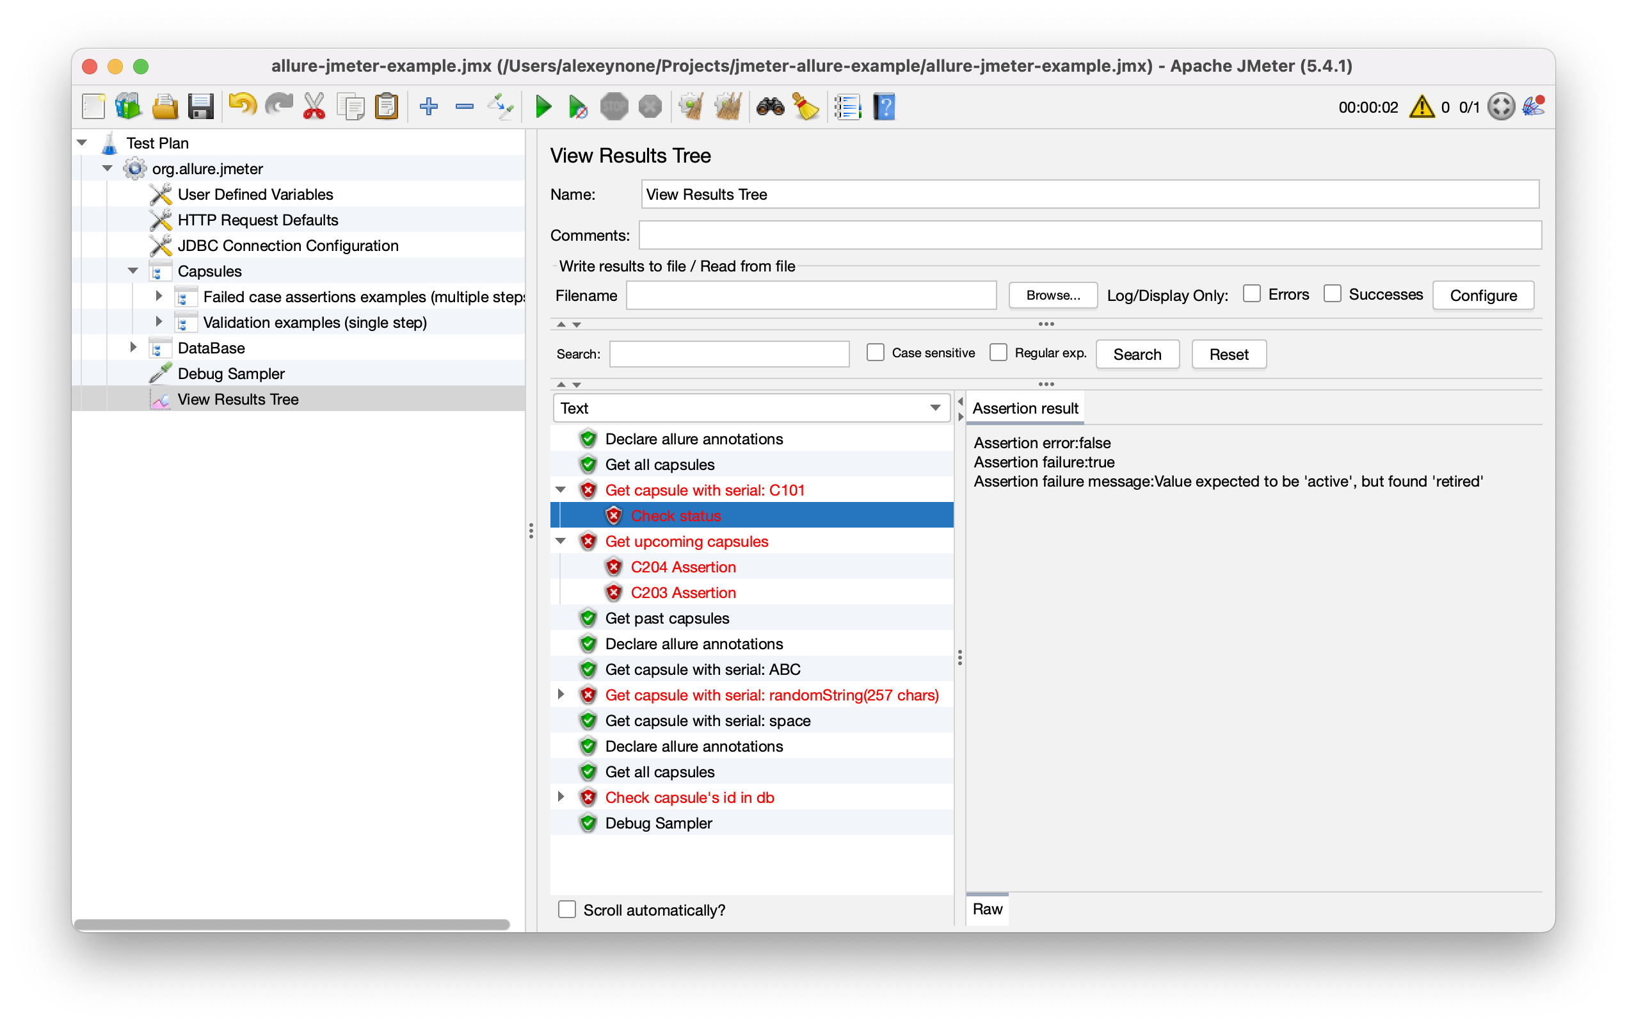Click the Browse... button
Image resolution: width=1627 pixels, height=1027 pixels.
point(1052,295)
